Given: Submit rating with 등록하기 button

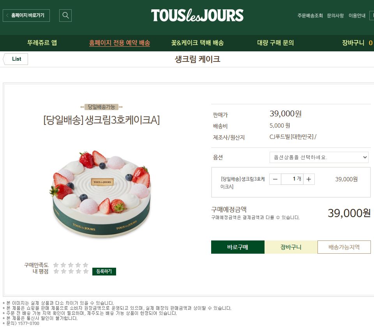Looking at the screenshot, I should [x=104, y=271].
